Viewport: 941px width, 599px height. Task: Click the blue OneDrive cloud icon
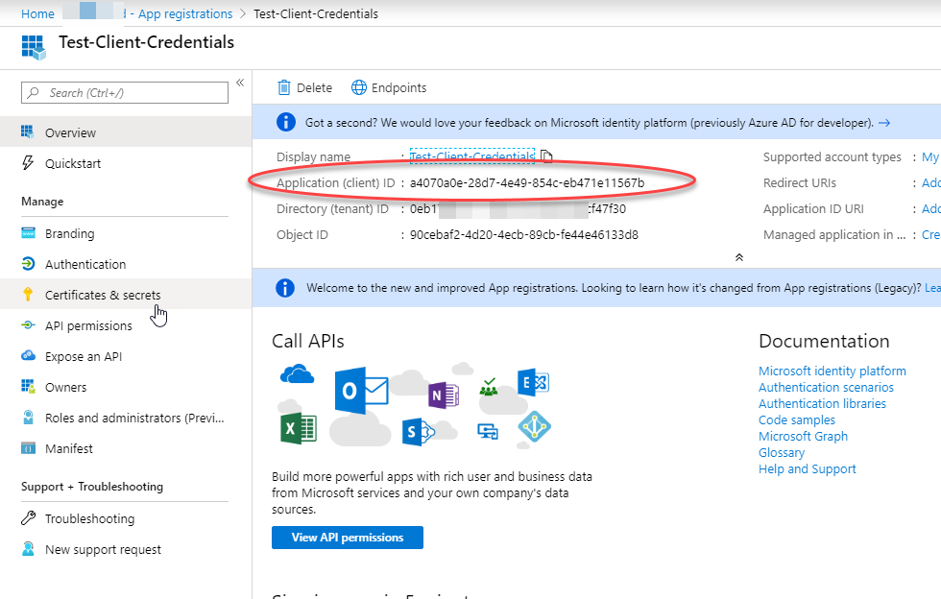click(x=297, y=374)
